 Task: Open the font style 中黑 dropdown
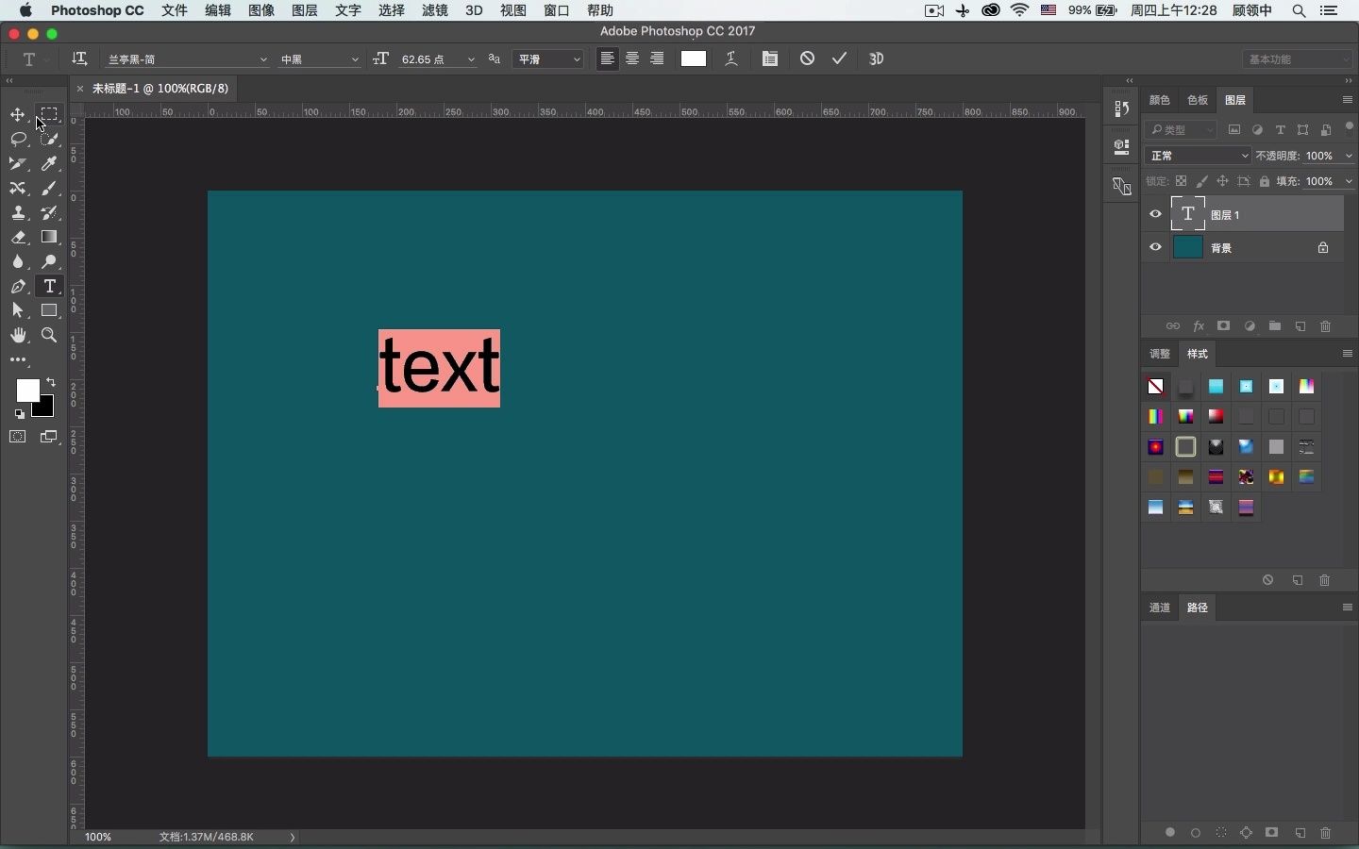319,58
